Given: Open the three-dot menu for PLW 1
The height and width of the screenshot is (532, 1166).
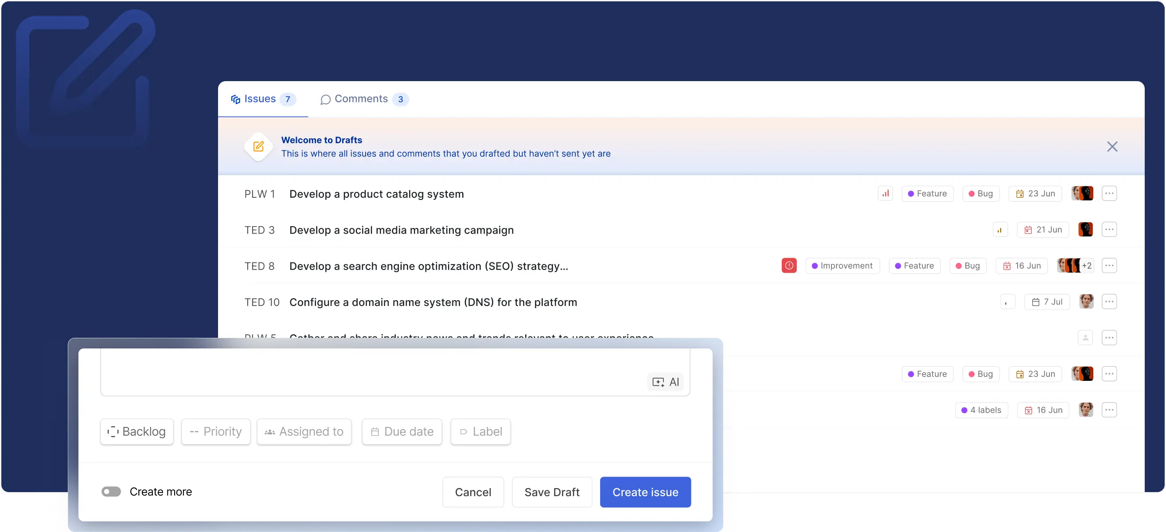Looking at the screenshot, I should (1109, 194).
